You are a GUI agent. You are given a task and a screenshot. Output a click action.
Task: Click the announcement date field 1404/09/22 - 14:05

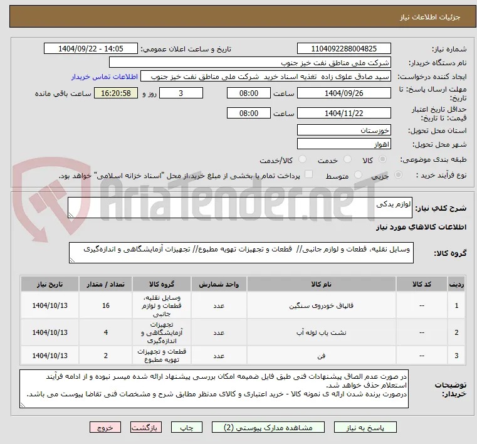(x=91, y=49)
